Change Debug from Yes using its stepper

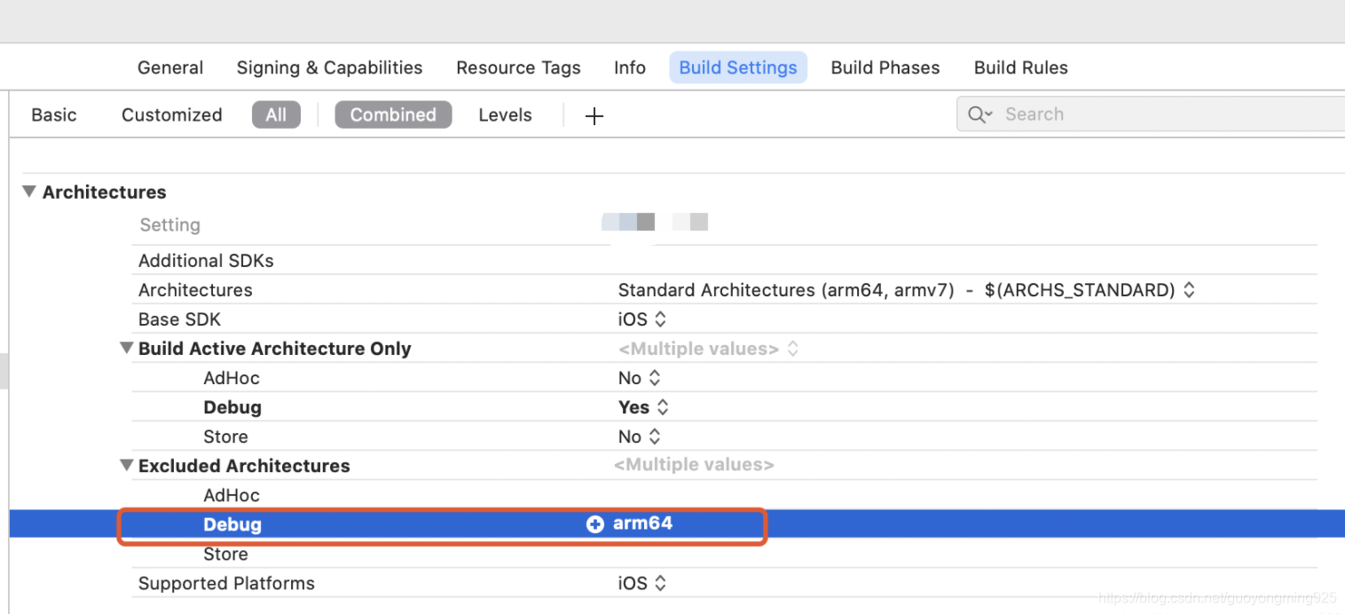(664, 406)
